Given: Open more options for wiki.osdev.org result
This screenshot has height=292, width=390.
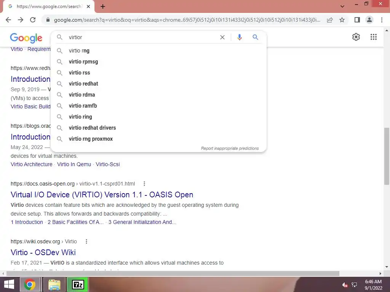Looking at the screenshot, I should [86, 241].
